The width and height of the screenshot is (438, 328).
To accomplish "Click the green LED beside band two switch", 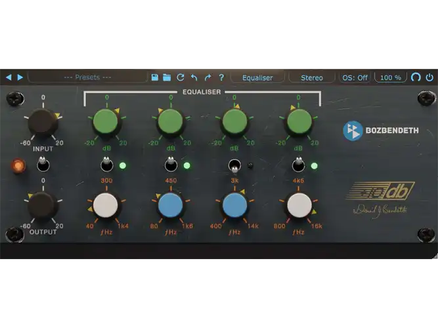I will pyautogui.click(x=187, y=166).
